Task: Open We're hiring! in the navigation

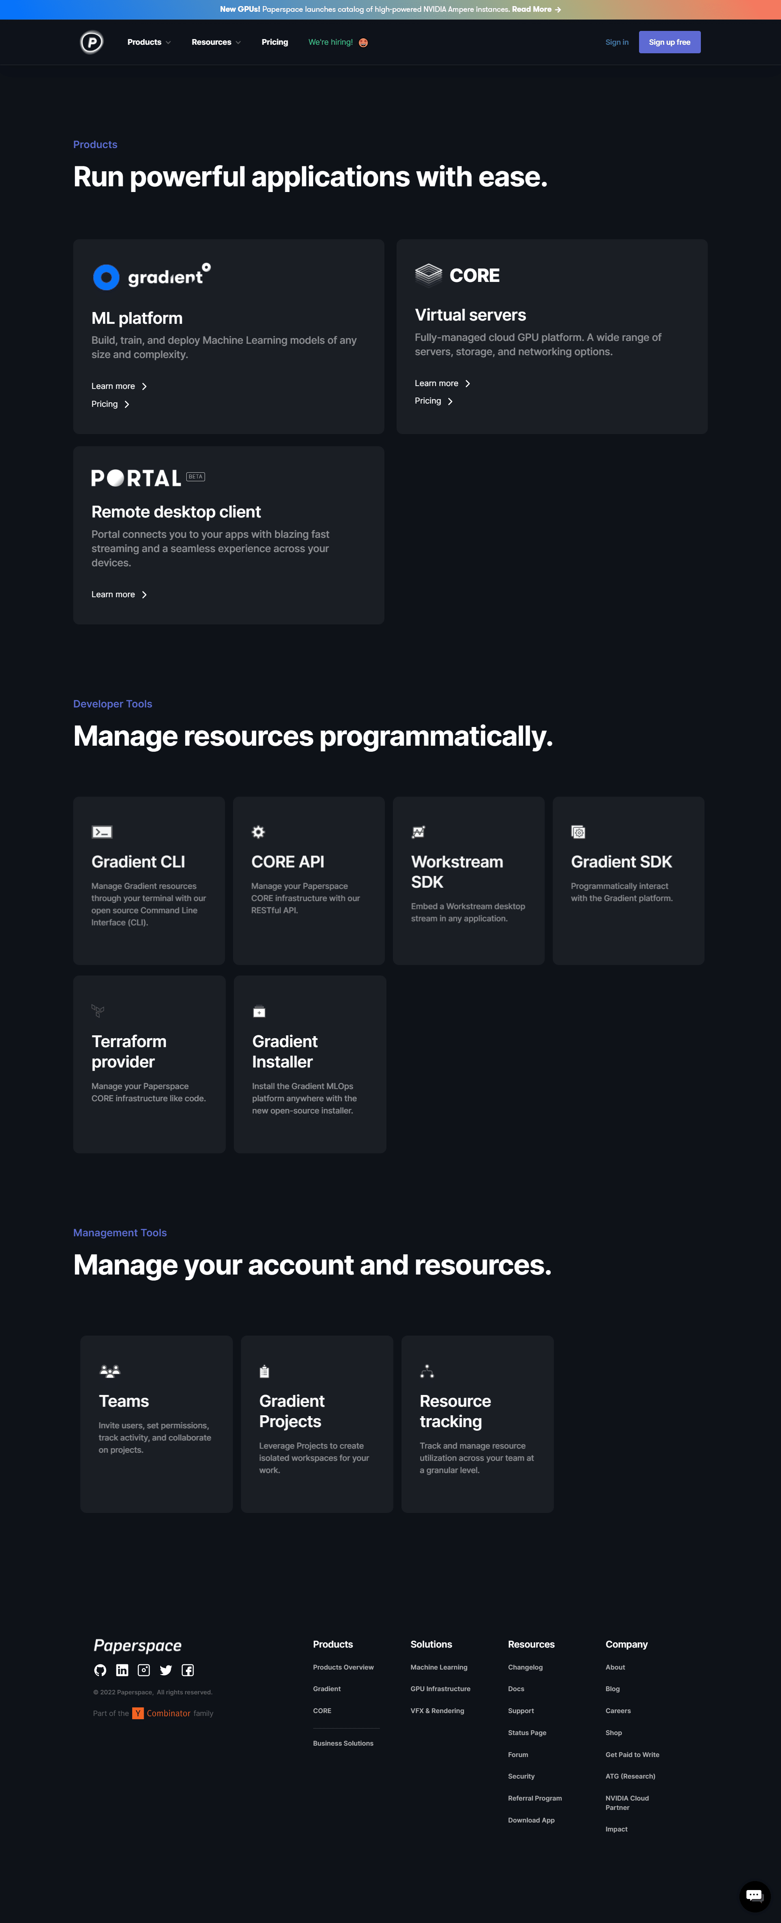Action: pyautogui.click(x=331, y=42)
